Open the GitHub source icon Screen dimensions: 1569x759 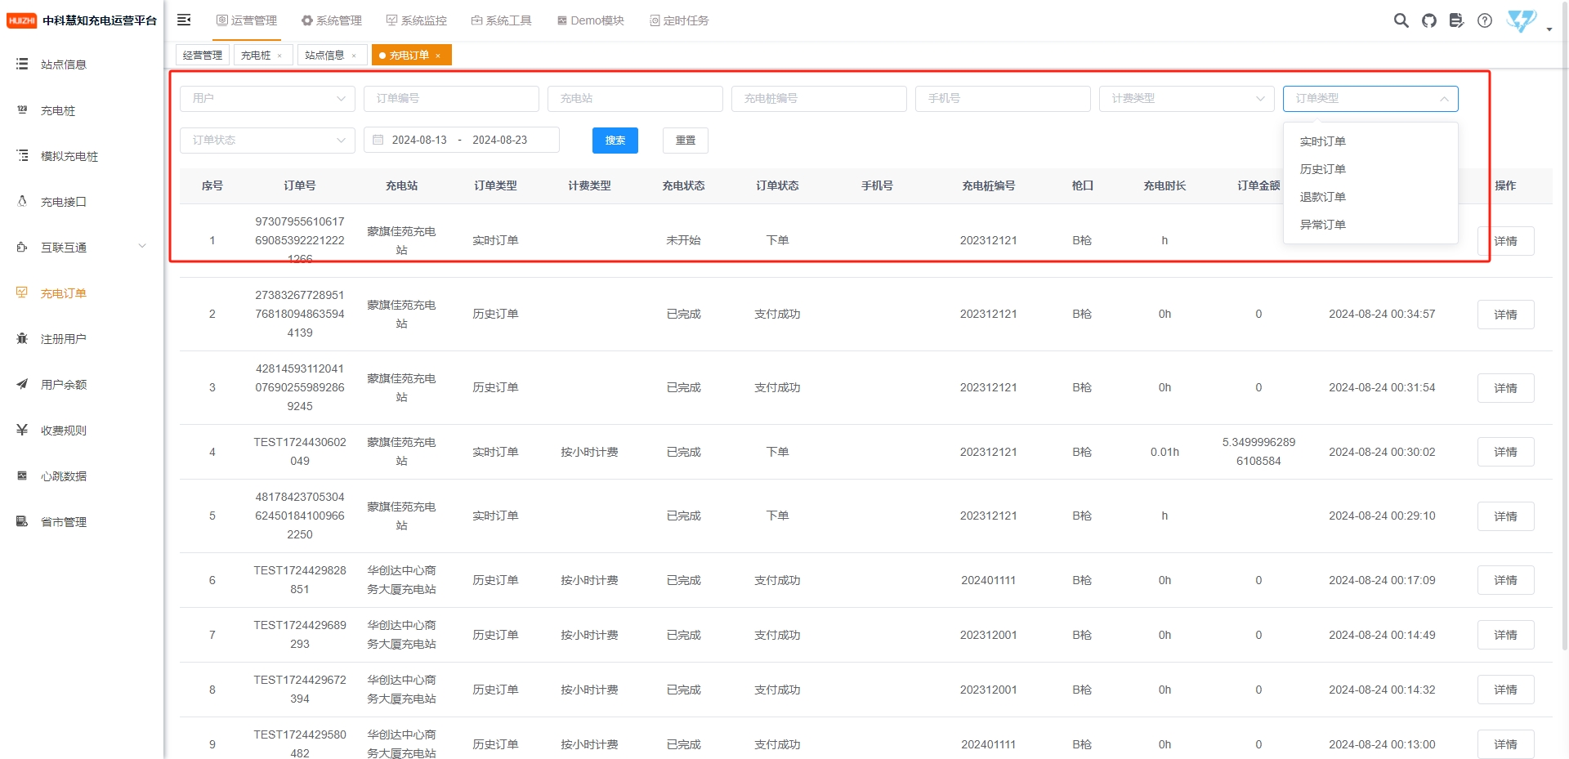click(1428, 20)
